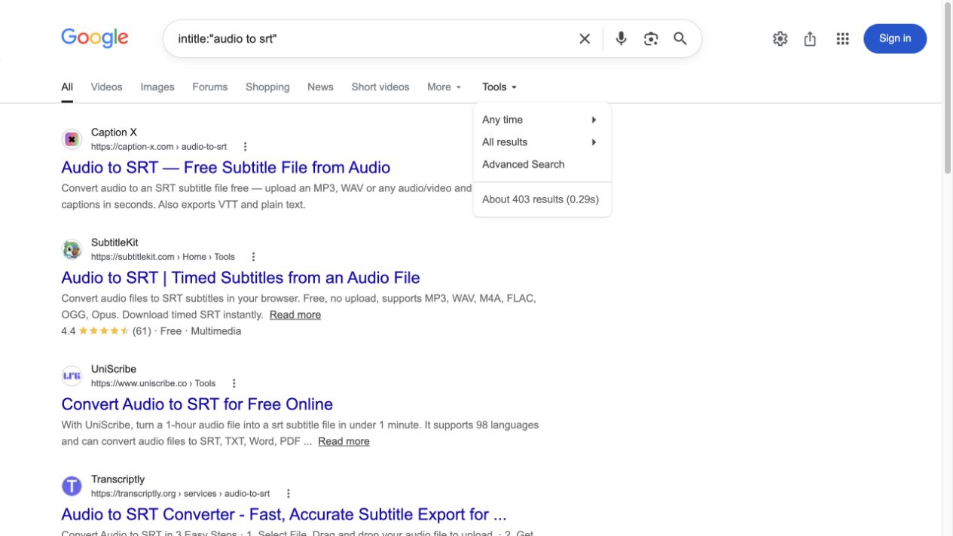Expand the More search categories dropdown

pyautogui.click(x=444, y=87)
